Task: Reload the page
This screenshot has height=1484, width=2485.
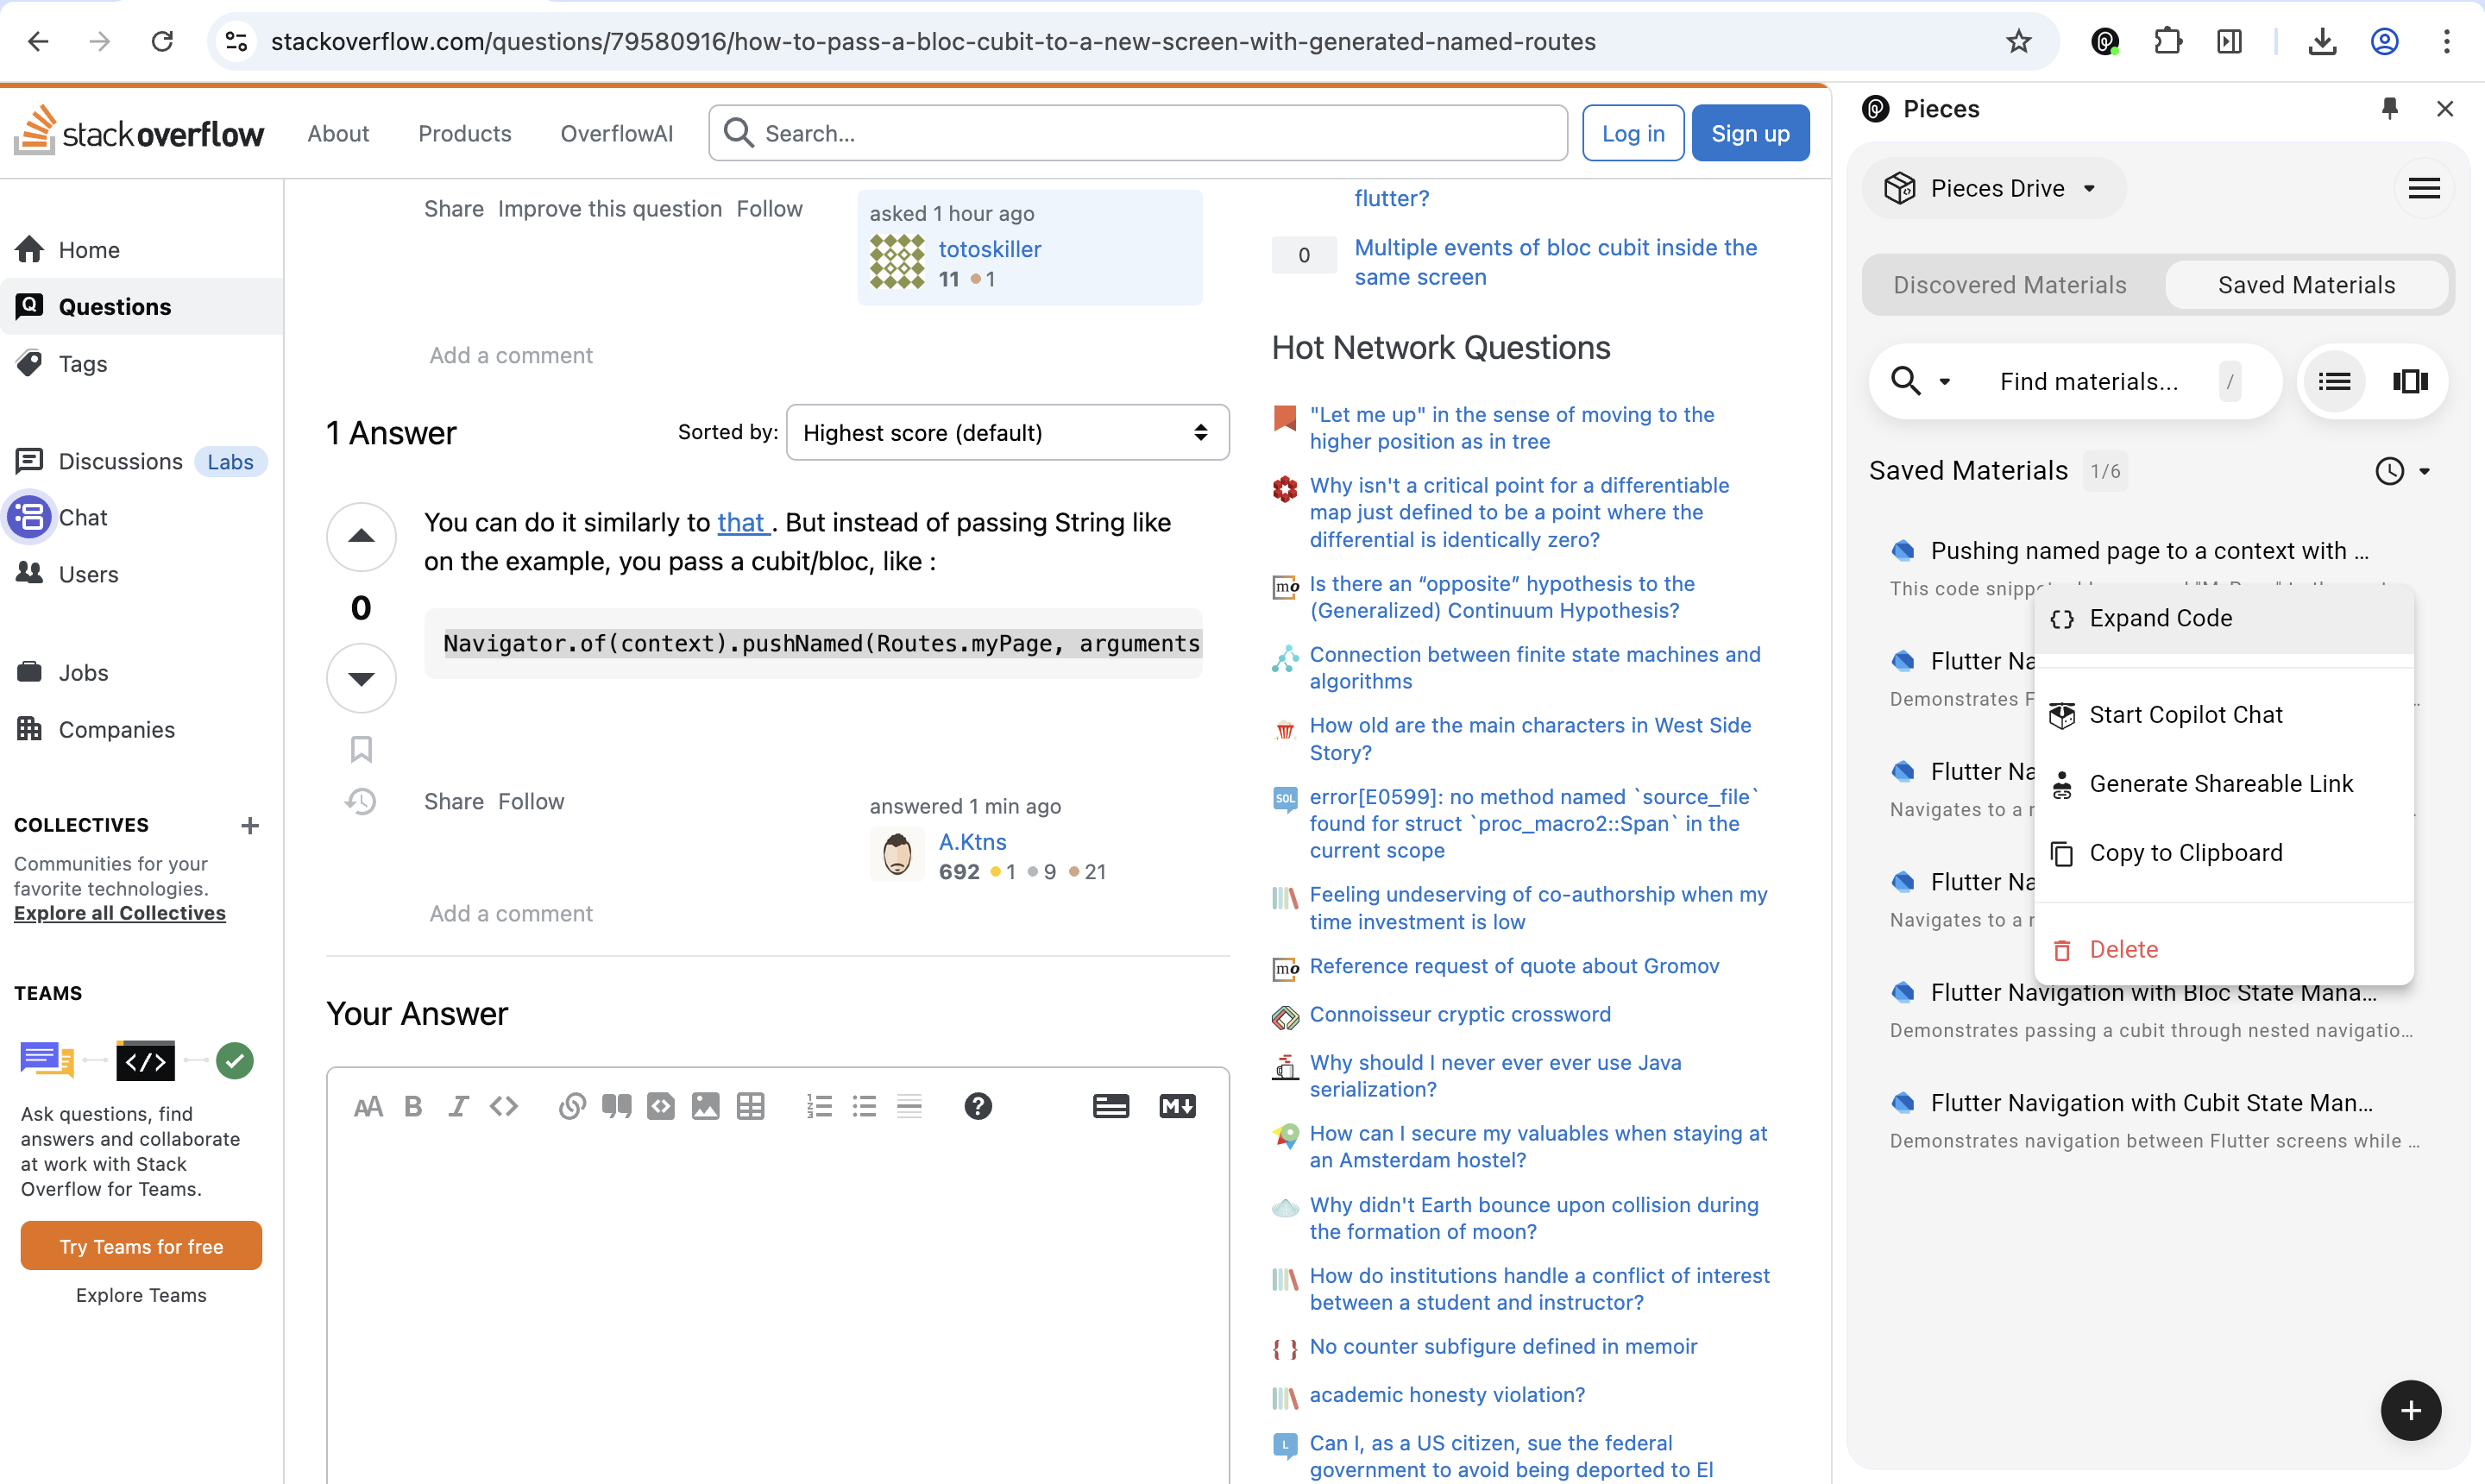Action: pyautogui.click(x=162, y=41)
